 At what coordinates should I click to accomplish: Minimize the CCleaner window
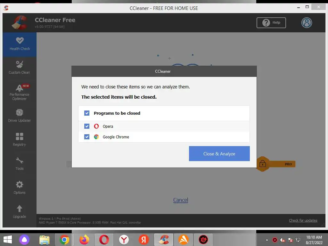(x=299, y=7)
